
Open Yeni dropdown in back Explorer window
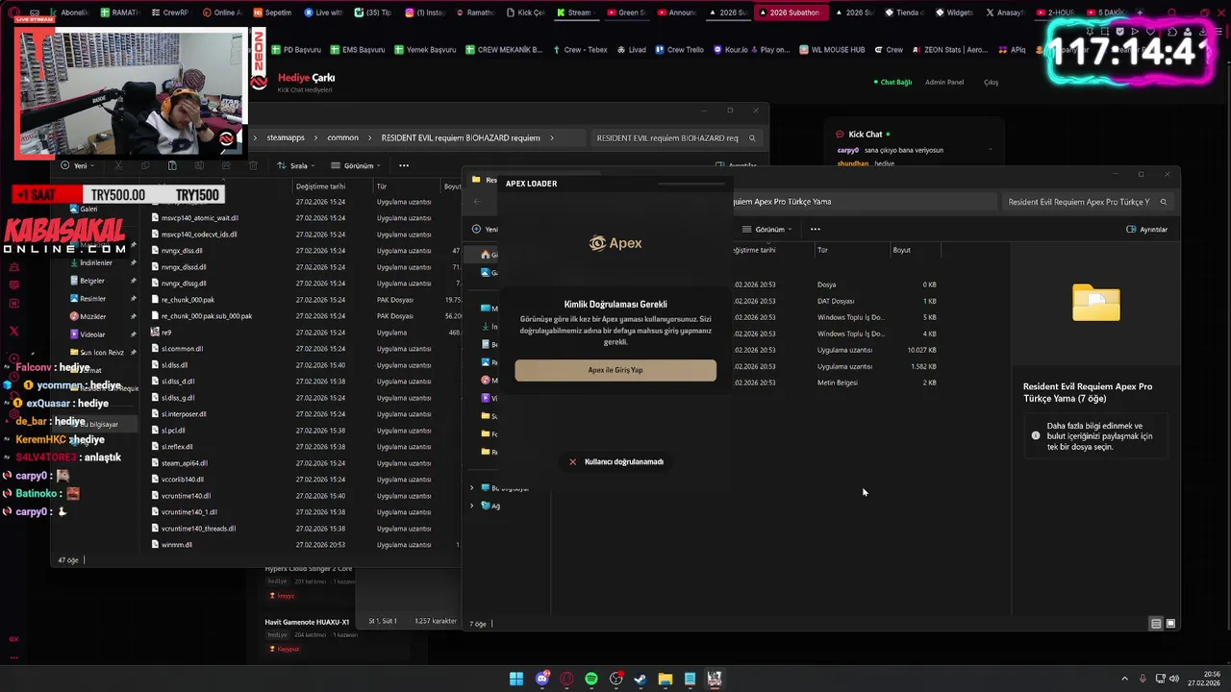(x=77, y=165)
